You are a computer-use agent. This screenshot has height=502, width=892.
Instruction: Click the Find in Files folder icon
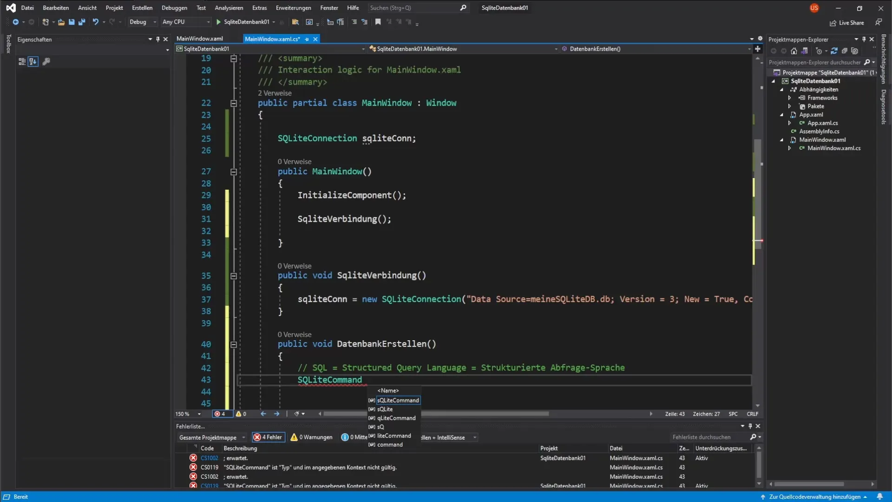click(295, 22)
